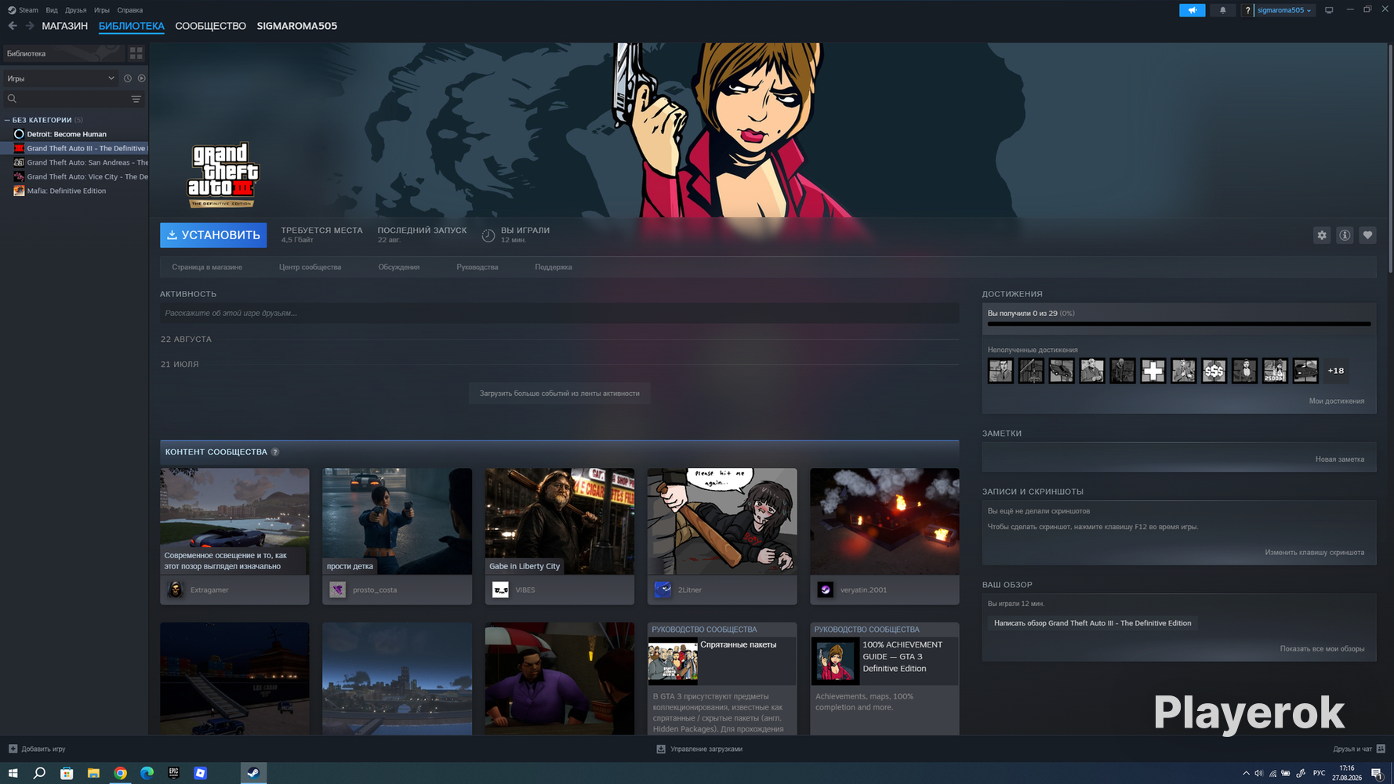
Task: Open the 100% ACHIEVEMENT GUIDE card
Action: (x=884, y=679)
